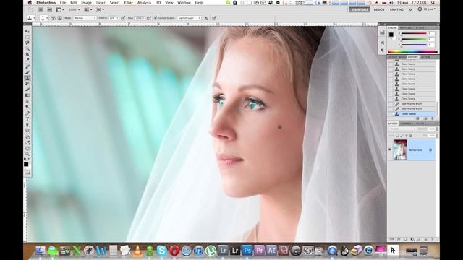Create new document from current history state
The height and width of the screenshot is (260, 463).
coord(417,118)
